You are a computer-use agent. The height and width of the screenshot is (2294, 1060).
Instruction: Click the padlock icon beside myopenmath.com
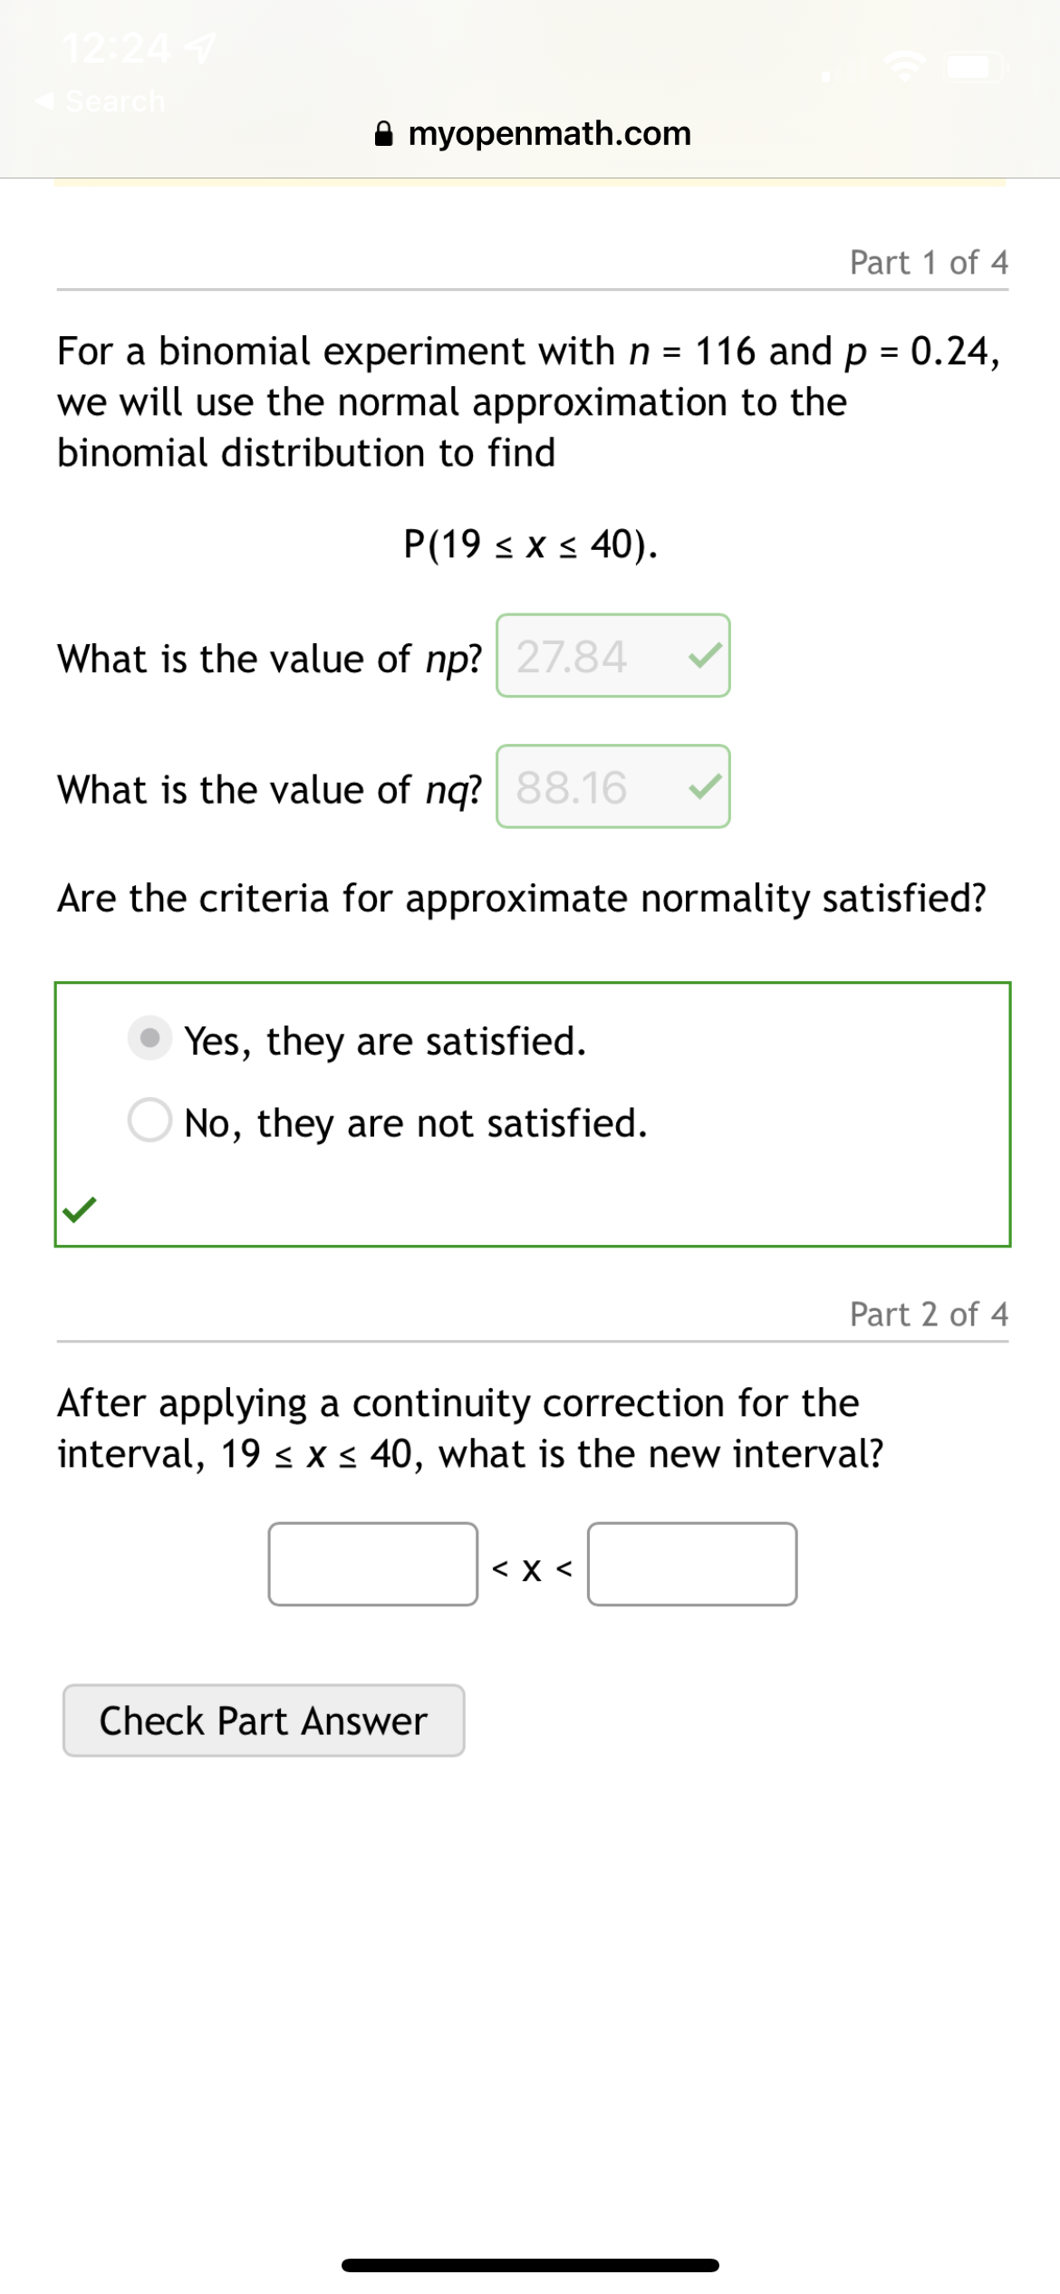[384, 133]
